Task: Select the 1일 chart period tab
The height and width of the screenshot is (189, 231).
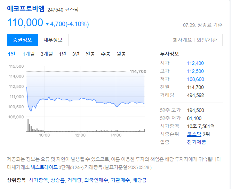Action: click(x=11, y=54)
